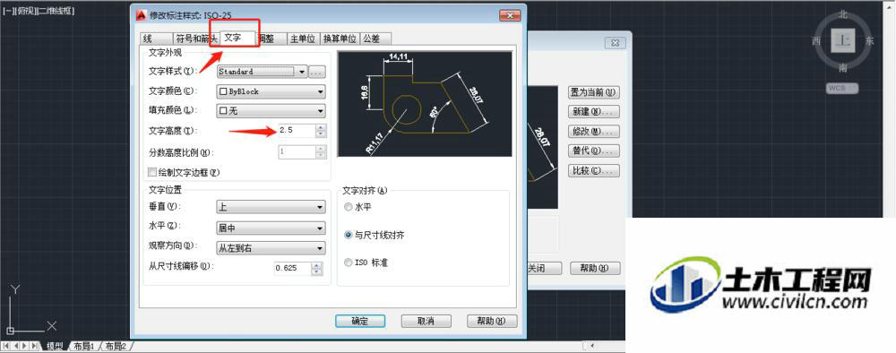Viewport: 896px width, 353px height.
Task: Expand the 垂直 position dropdown
Action: tap(271, 206)
